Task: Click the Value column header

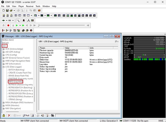Action: click(67, 48)
